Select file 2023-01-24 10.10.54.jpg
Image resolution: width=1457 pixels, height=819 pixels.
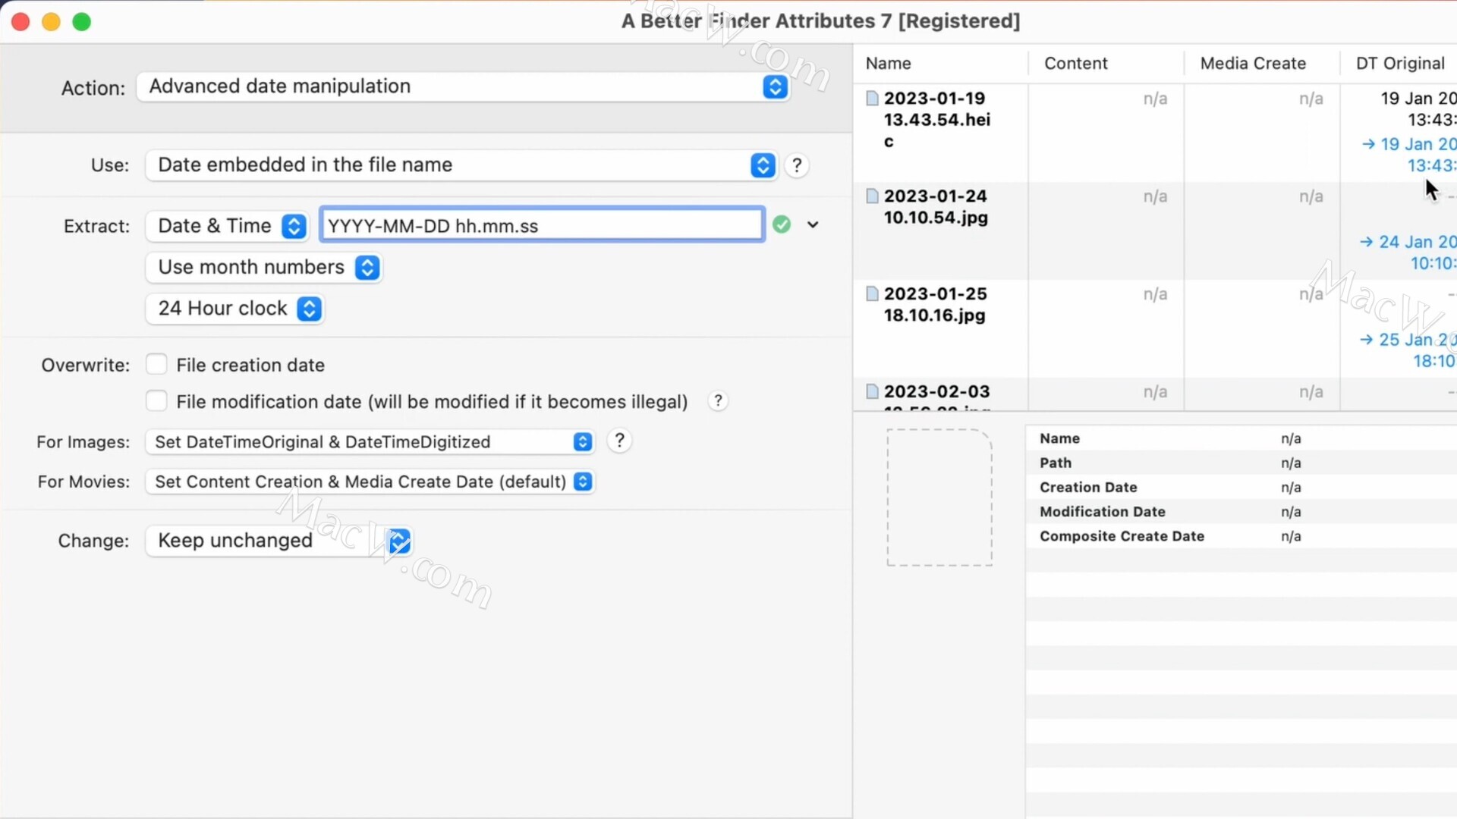point(936,207)
